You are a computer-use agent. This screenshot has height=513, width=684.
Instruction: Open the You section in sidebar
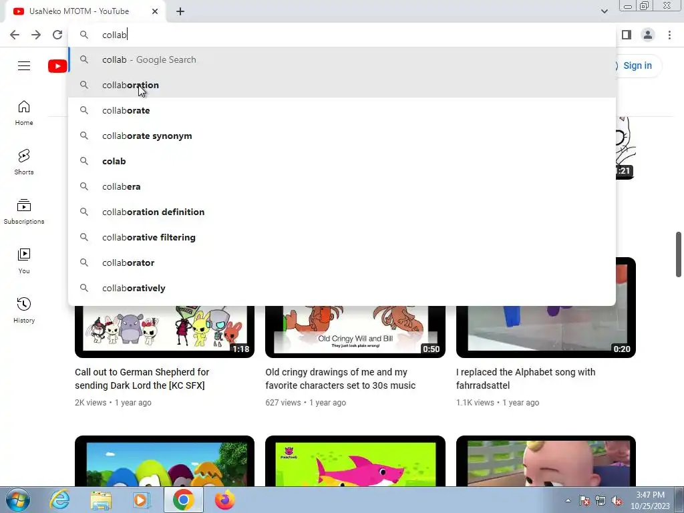(24, 261)
